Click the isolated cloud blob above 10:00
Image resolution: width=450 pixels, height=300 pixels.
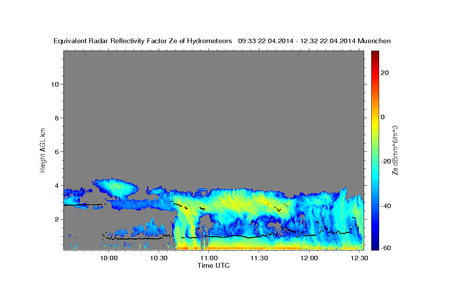[115, 187]
